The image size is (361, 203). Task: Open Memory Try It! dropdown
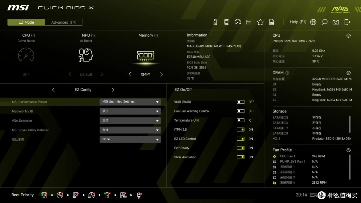pos(130,111)
